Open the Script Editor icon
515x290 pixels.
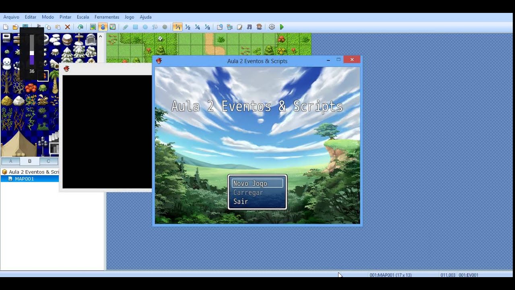[x=239, y=27]
